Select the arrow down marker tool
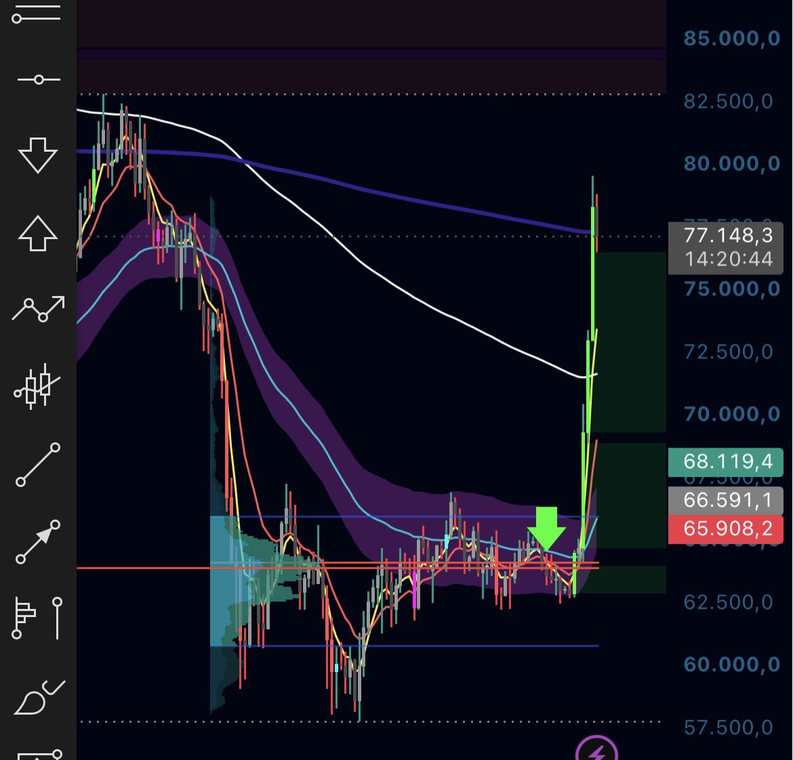This screenshot has width=793, height=760. click(37, 154)
